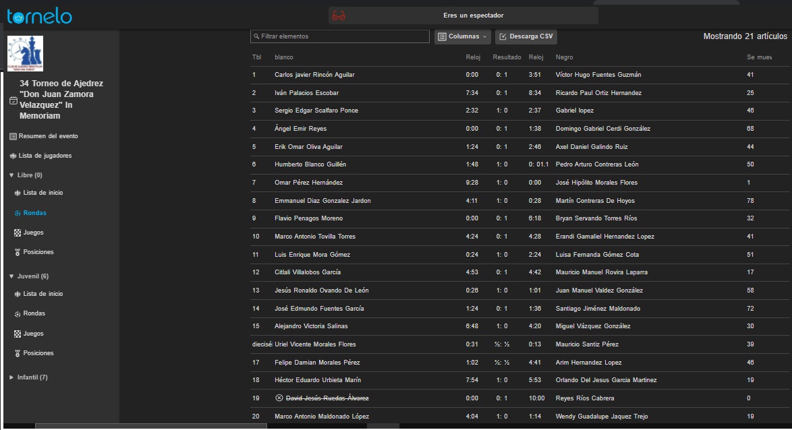Screen dimensions: 792x430
Task: Click the Descarga CSV button
Action: [x=526, y=36]
